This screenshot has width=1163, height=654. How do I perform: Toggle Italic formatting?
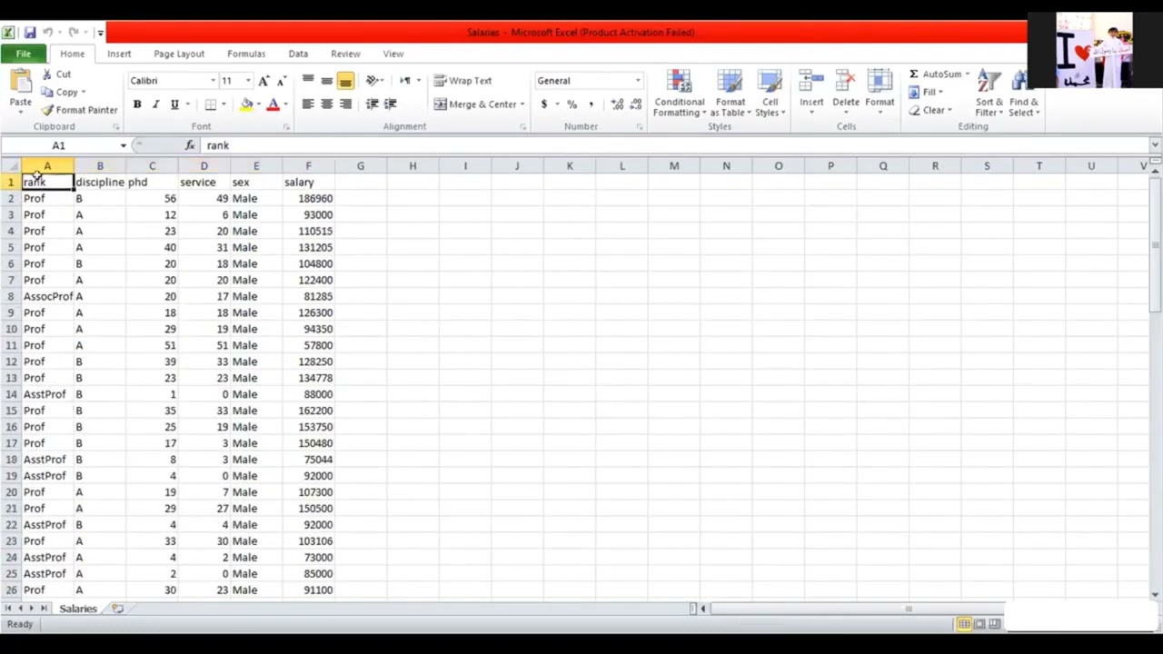[155, 104]
